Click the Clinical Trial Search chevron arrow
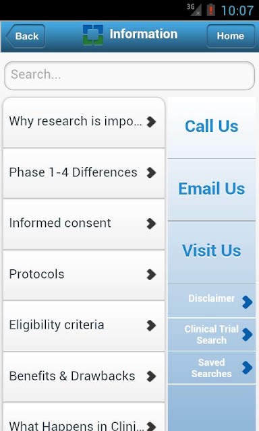The width and height of the screenshot is (259, 431). click(247, 335)
